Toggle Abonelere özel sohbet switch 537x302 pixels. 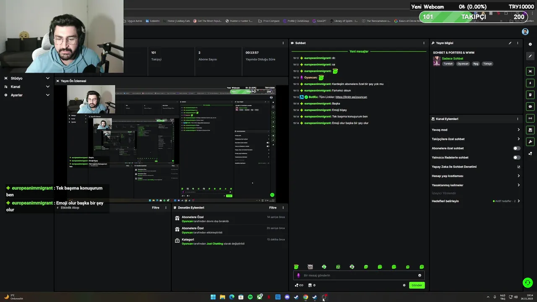517,148
